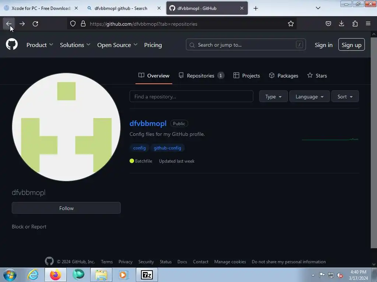Open the Contact footer link
Viewport: 377px width, 282px height.
pos(201,261)
